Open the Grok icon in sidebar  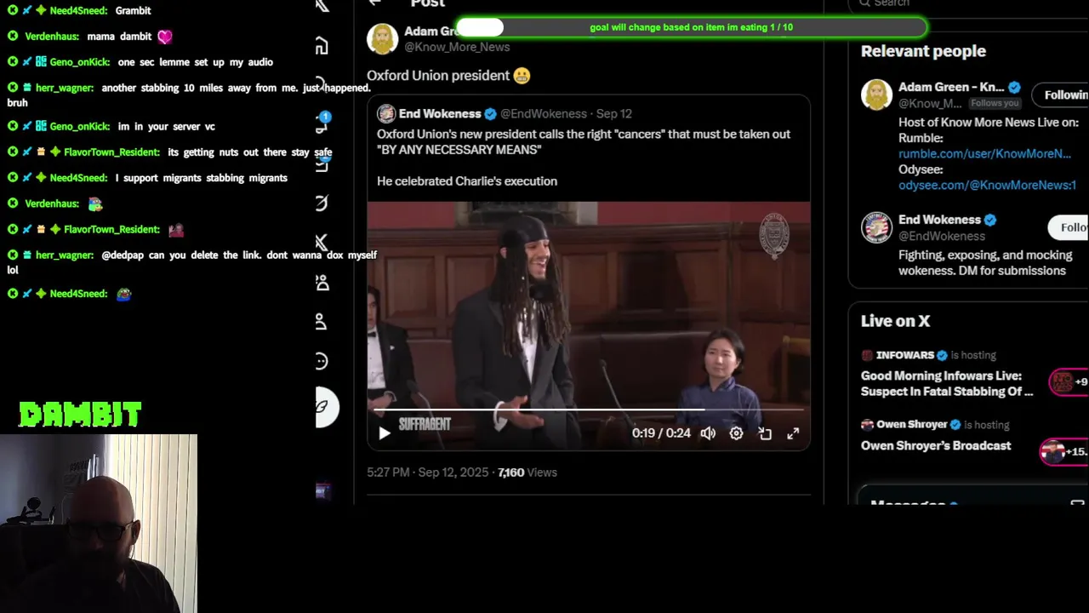322,203
